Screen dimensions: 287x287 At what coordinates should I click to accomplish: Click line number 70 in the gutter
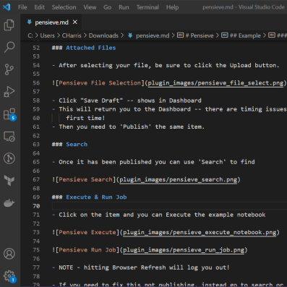click(36, 206)
